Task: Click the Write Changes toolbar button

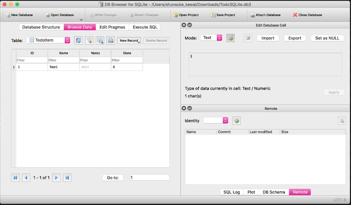Action: (103, 15)
